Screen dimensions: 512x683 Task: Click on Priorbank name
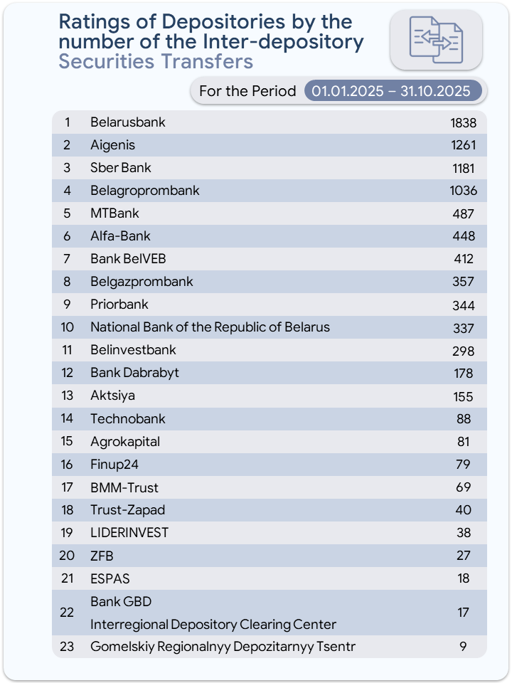(119, 305)
